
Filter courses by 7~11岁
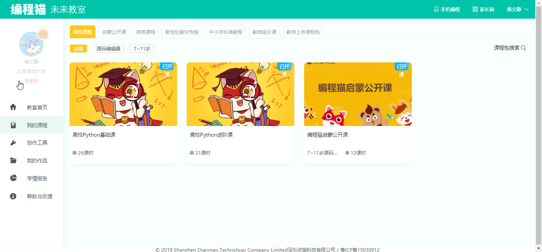pos(142,48)
